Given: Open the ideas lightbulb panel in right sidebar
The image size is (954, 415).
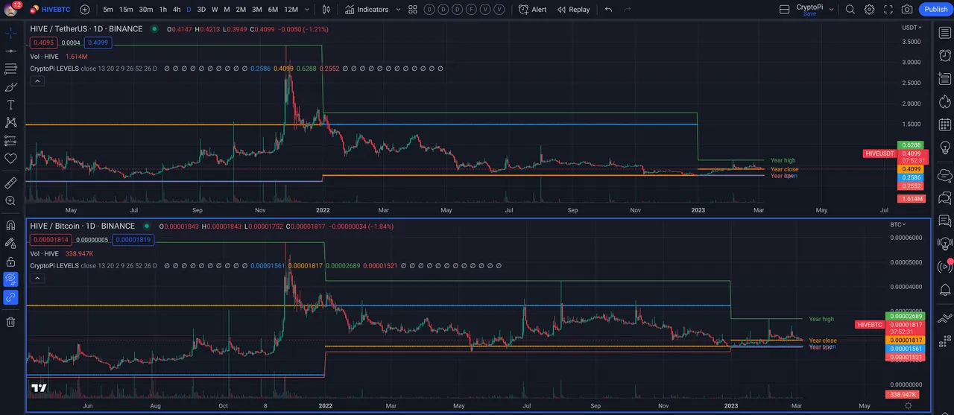Looking at the screenshot, I should click(x=944, y=148).
